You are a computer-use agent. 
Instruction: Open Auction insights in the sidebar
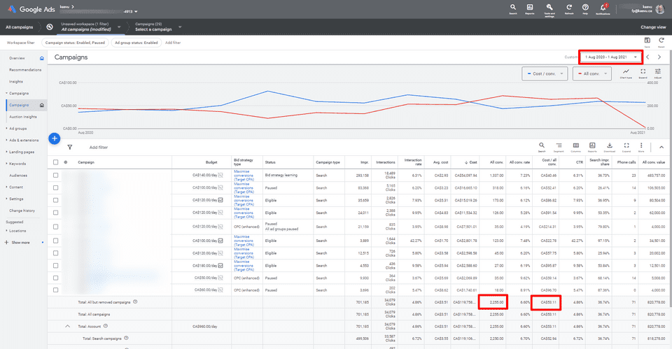(22, 117)
